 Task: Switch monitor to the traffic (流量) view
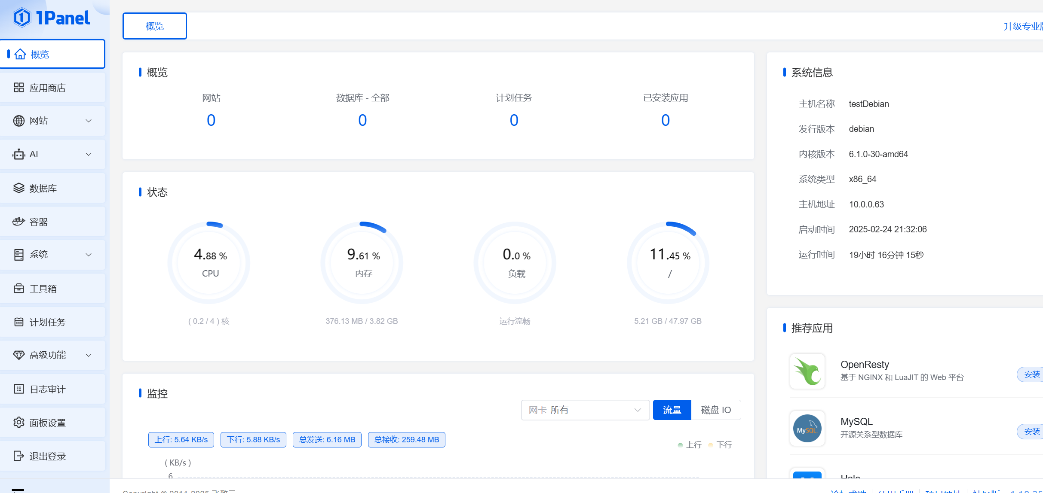(x=672, y=410)
